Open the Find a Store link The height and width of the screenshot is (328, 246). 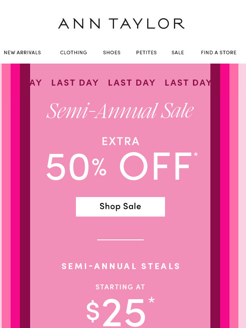coord(218,53)
